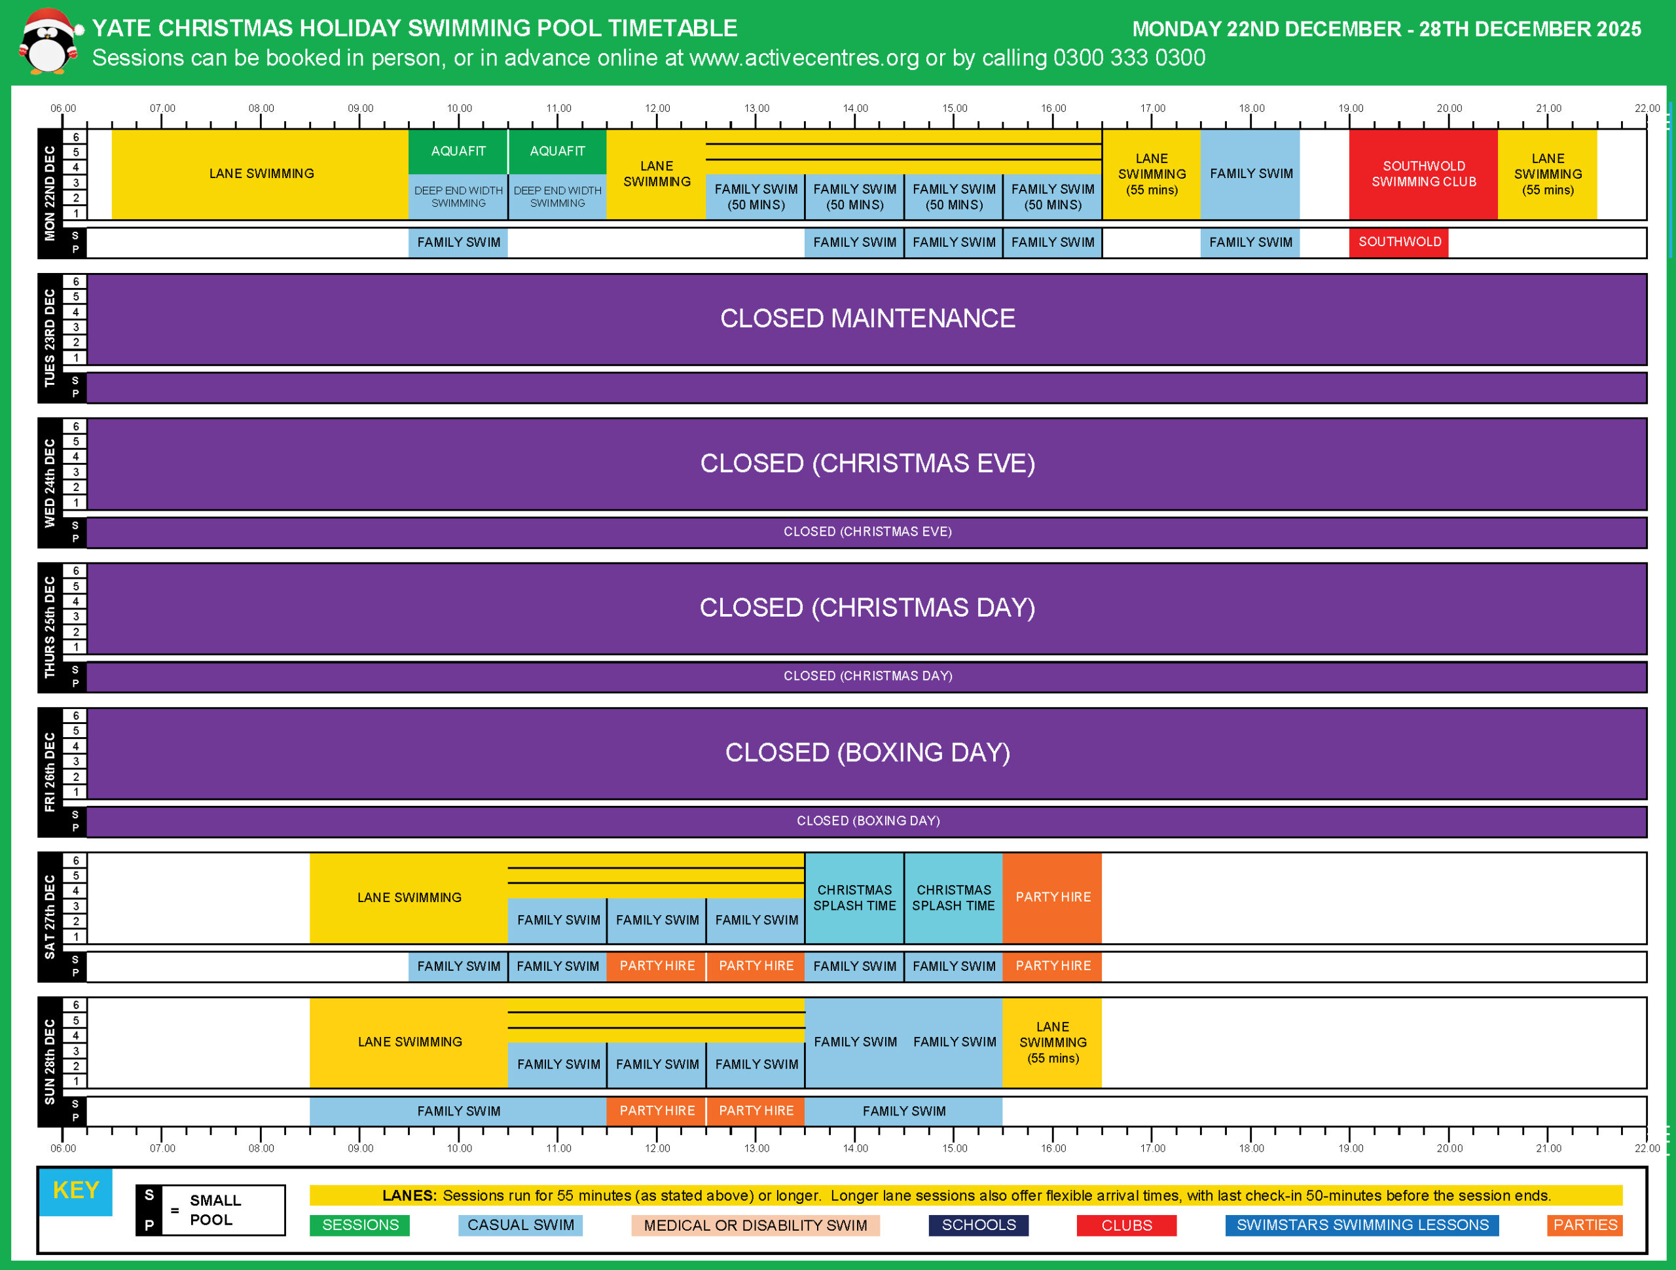1676x1270 pixels.
Task: Click the Sunday Lane Swimming 55 mins block
Action: (x=1053, y=1043)
